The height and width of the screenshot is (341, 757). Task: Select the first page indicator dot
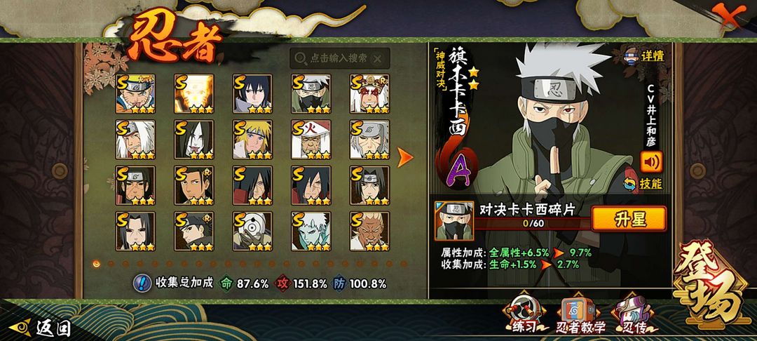coord(97,264)
